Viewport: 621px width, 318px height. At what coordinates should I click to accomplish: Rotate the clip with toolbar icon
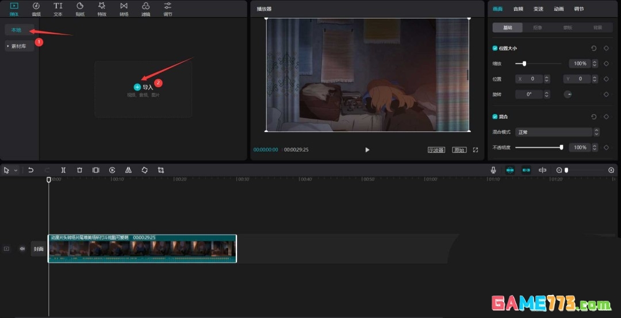coord(144,170)
